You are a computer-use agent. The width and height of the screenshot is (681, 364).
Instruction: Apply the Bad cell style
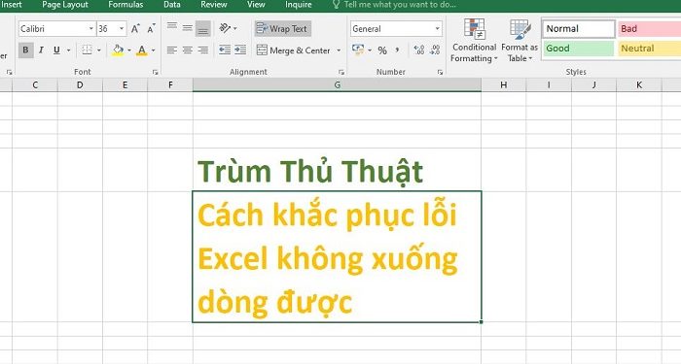click(x=649, y=28)
